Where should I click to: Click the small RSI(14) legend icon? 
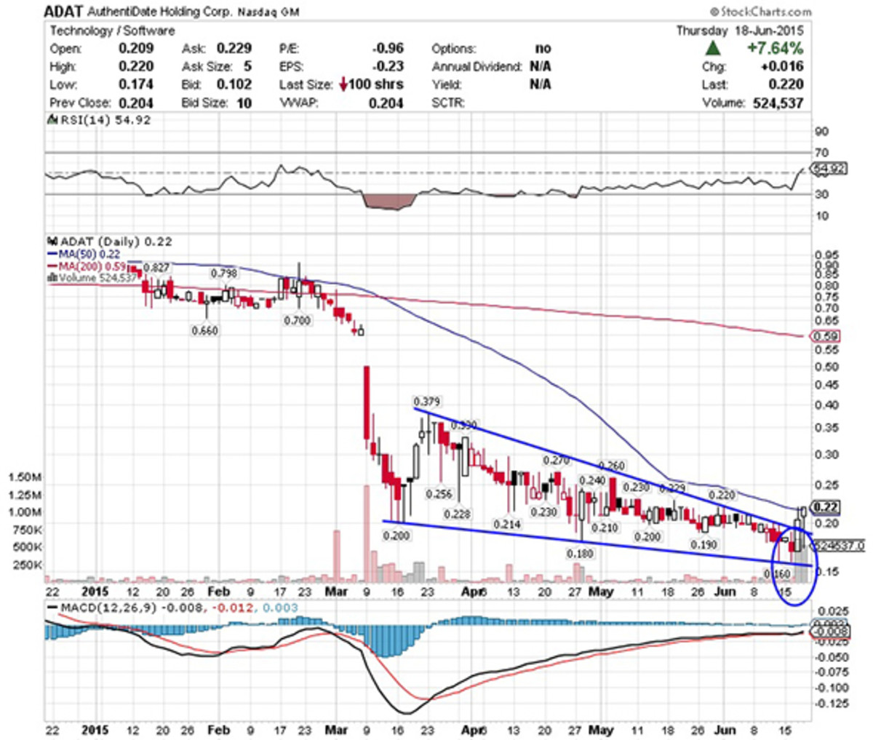(x=51, y=120)
